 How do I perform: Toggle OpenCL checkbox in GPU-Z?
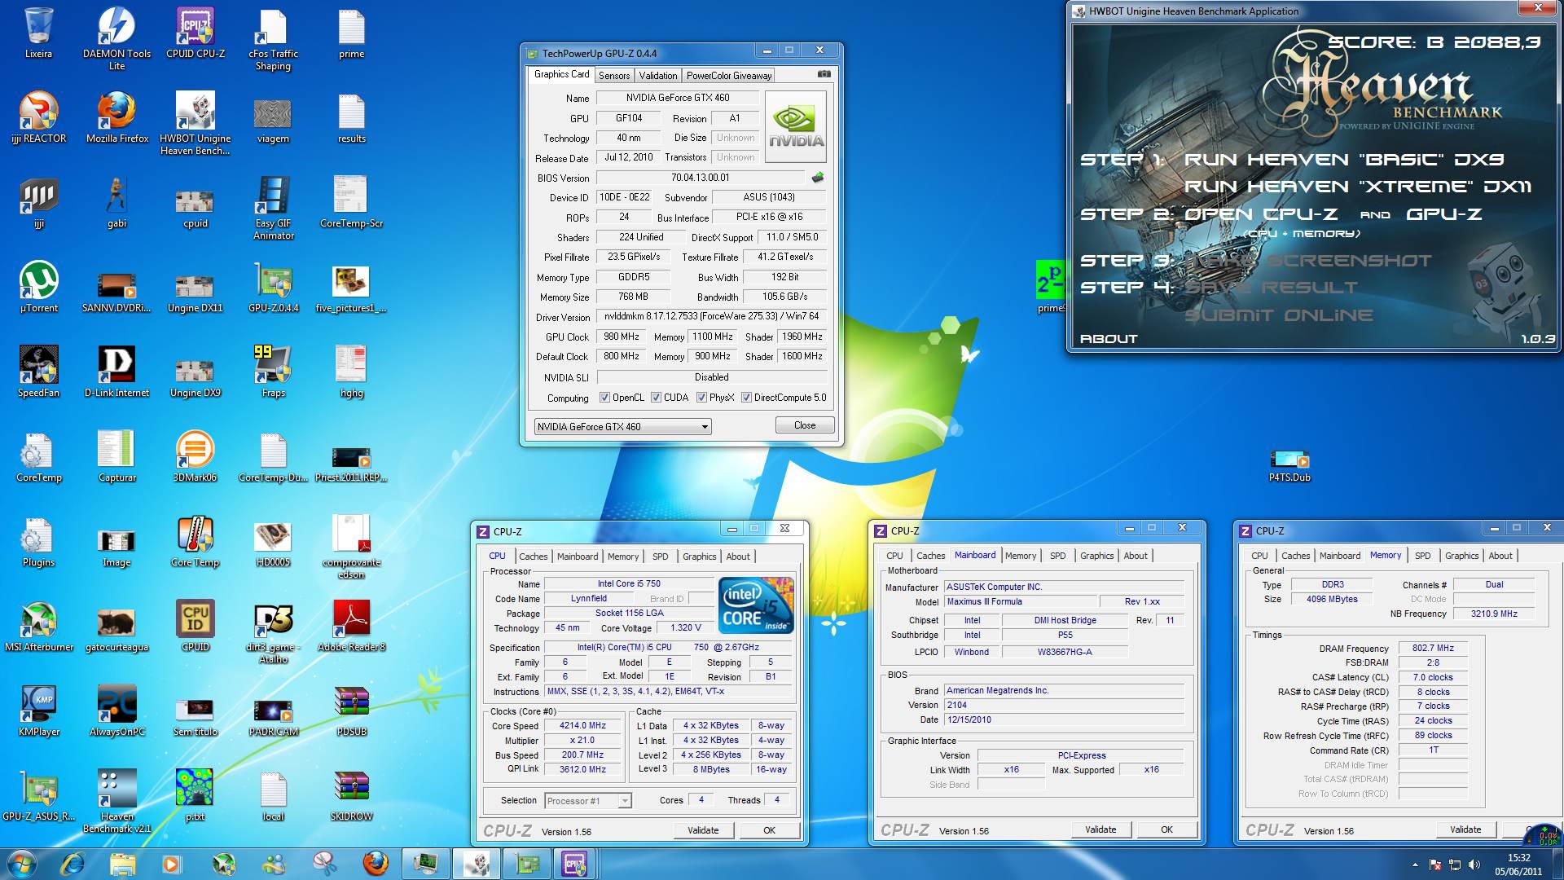tap(604, 398)
